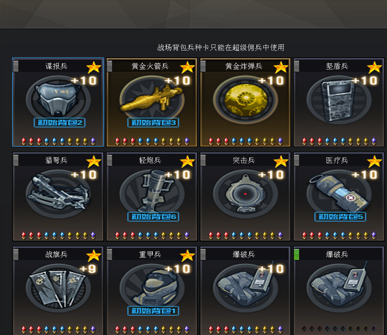Toggle the gray marker on 战旗兵 card

(15, 254)
